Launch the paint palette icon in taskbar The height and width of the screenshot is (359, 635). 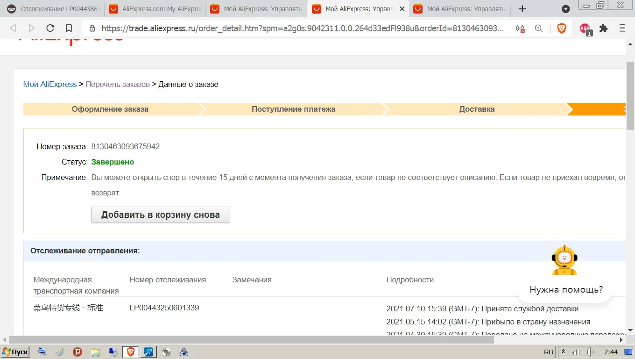click(60, 352)
